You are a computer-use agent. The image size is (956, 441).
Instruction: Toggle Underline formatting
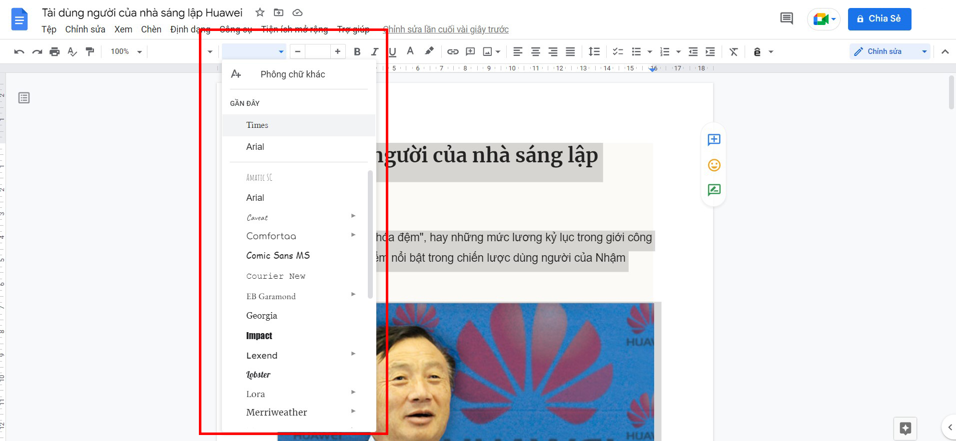click(x=392, y=51)
